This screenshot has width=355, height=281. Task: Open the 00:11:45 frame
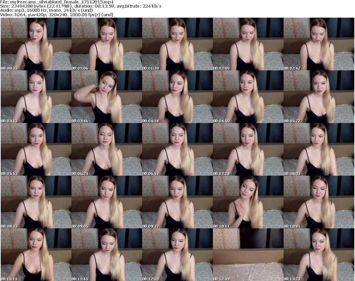click(x=107, y=255)
